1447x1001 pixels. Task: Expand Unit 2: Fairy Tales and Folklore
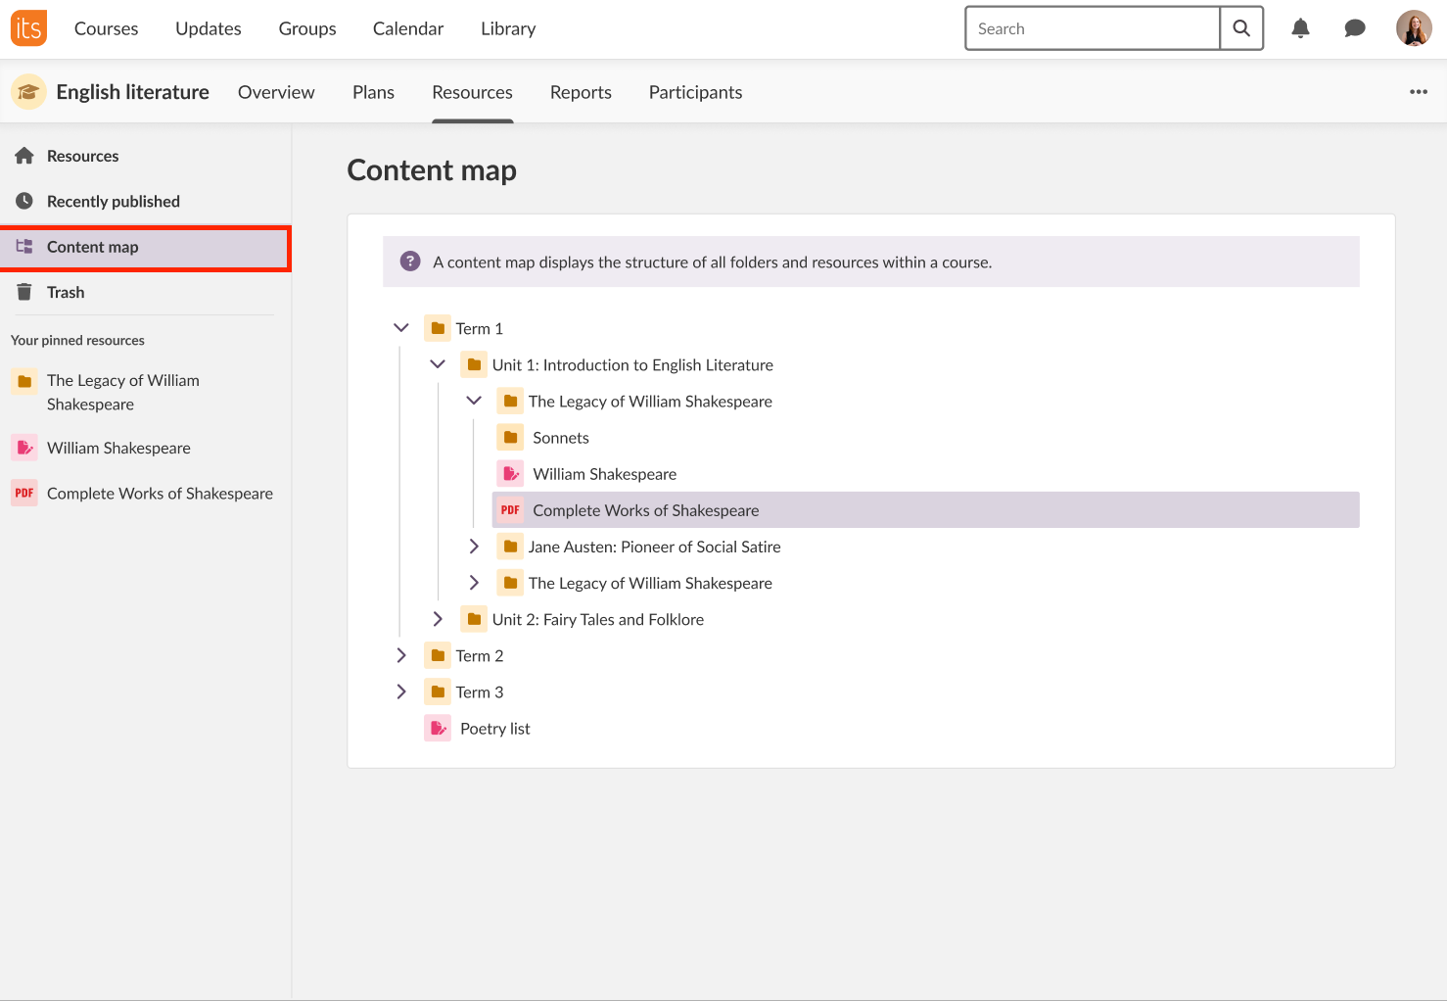438,619
